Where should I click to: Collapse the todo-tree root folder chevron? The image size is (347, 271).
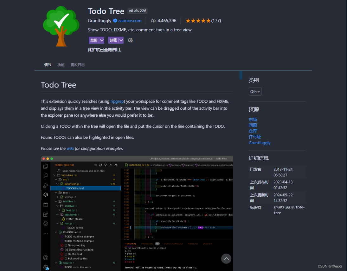tap(55, 175)
